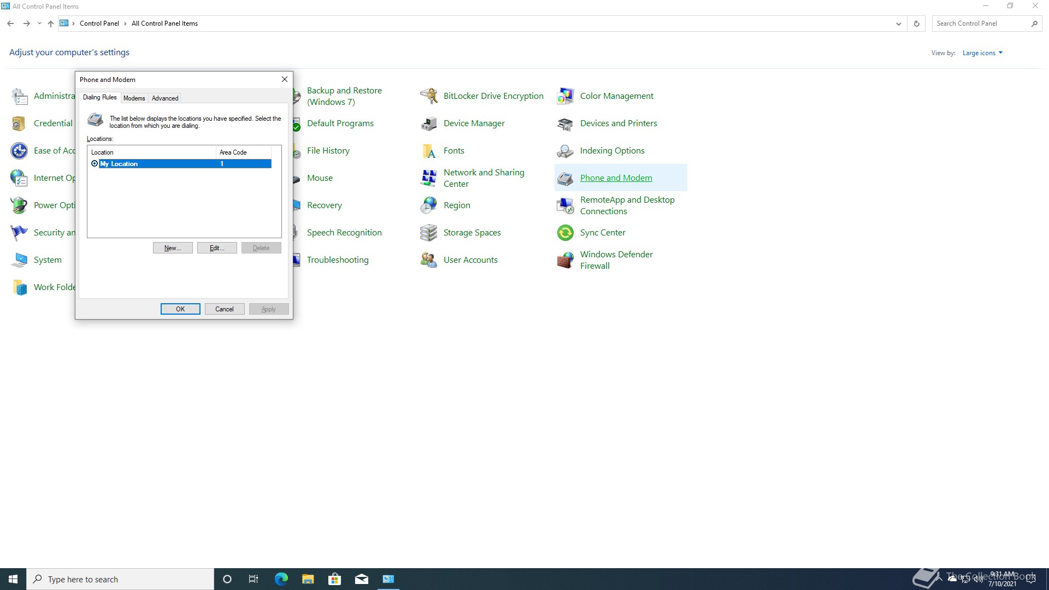Viewport: 1049px width, 590px height.
Task: Open the Work Folders icon
Action: pos(19,287)
